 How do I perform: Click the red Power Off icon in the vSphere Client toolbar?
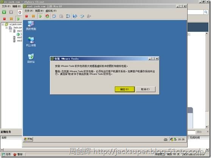(4, 19)
